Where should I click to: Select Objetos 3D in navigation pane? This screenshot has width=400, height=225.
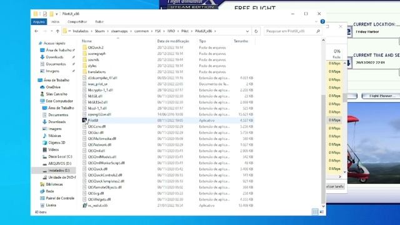(x=57, y=142)
